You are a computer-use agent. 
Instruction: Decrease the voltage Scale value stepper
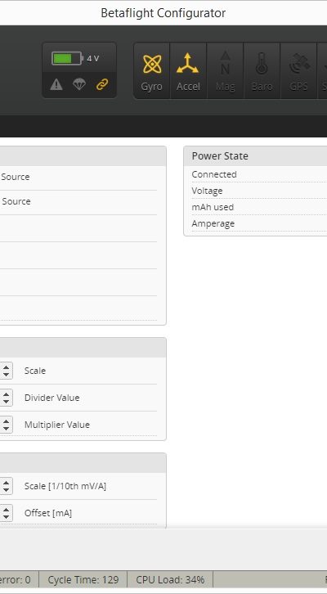click(x=6, y=375)
